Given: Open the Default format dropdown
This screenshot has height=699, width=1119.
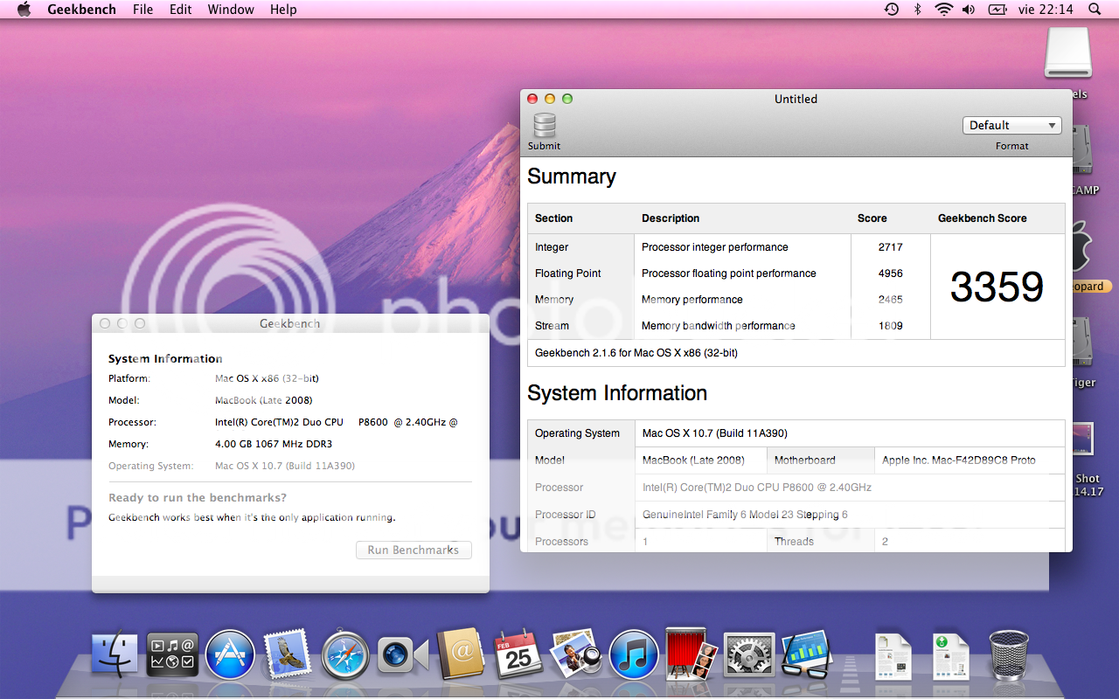Looking at the screenshot, I should point(1011,126).
